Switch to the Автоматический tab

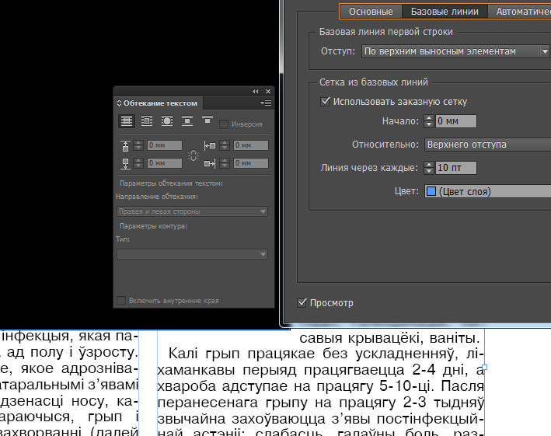(520, 12)
